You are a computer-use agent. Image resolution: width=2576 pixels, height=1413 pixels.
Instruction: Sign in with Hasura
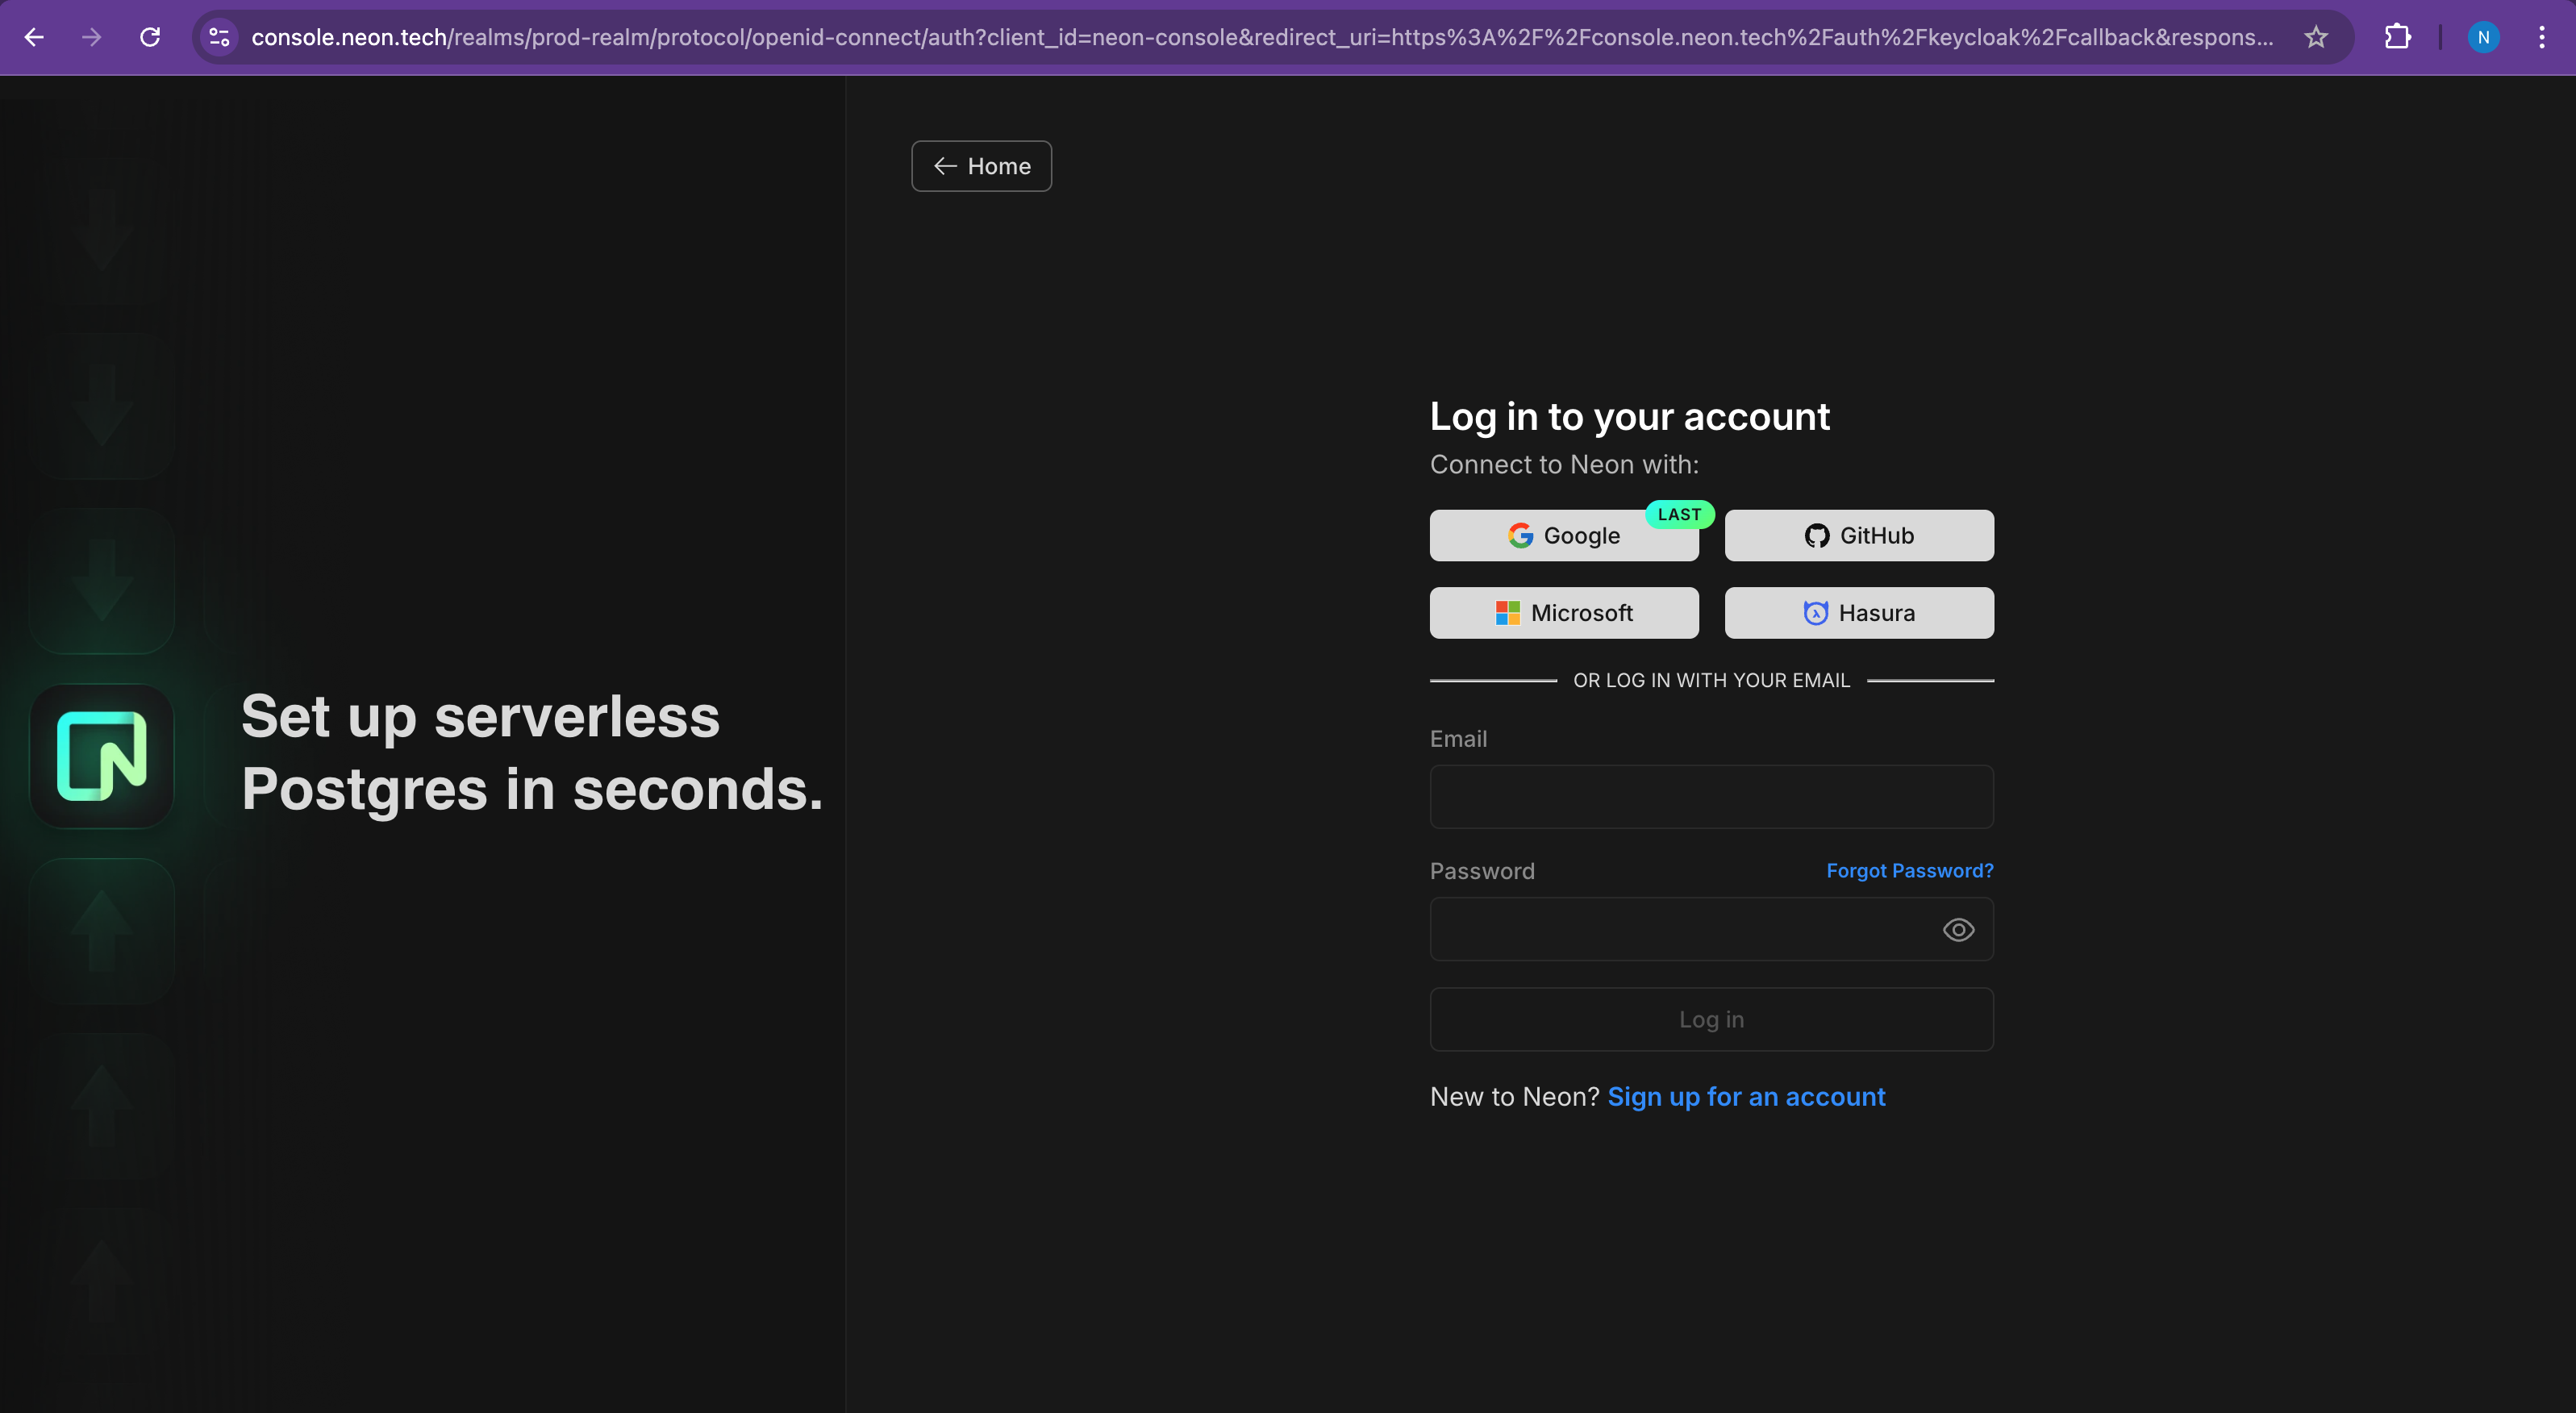[x=1859, y=613]
